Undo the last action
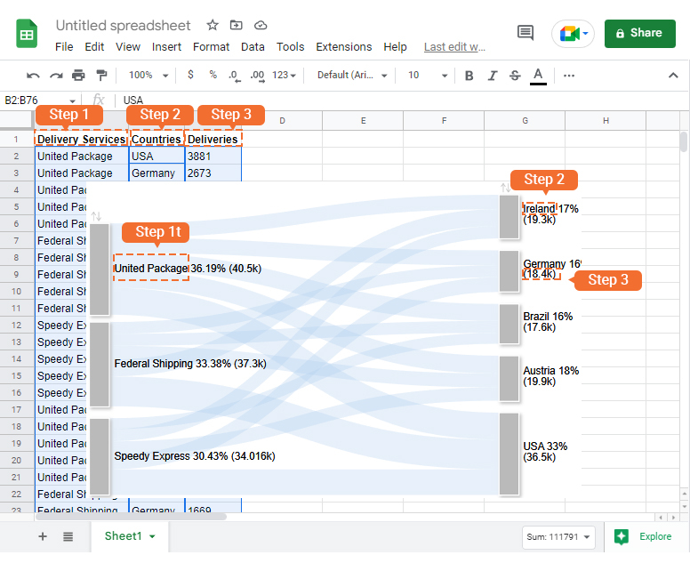Viewport: 690px width, 571px height. pyautogui.click(x=33, y=76)
